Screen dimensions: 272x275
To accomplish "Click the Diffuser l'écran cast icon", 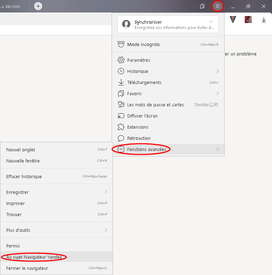I will (x=121, y=116).
